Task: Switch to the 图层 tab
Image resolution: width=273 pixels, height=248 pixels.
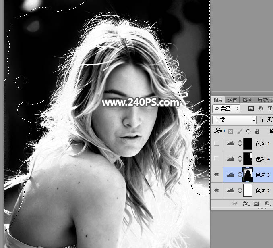Action: pyautogui.click(x=218, y=100)
